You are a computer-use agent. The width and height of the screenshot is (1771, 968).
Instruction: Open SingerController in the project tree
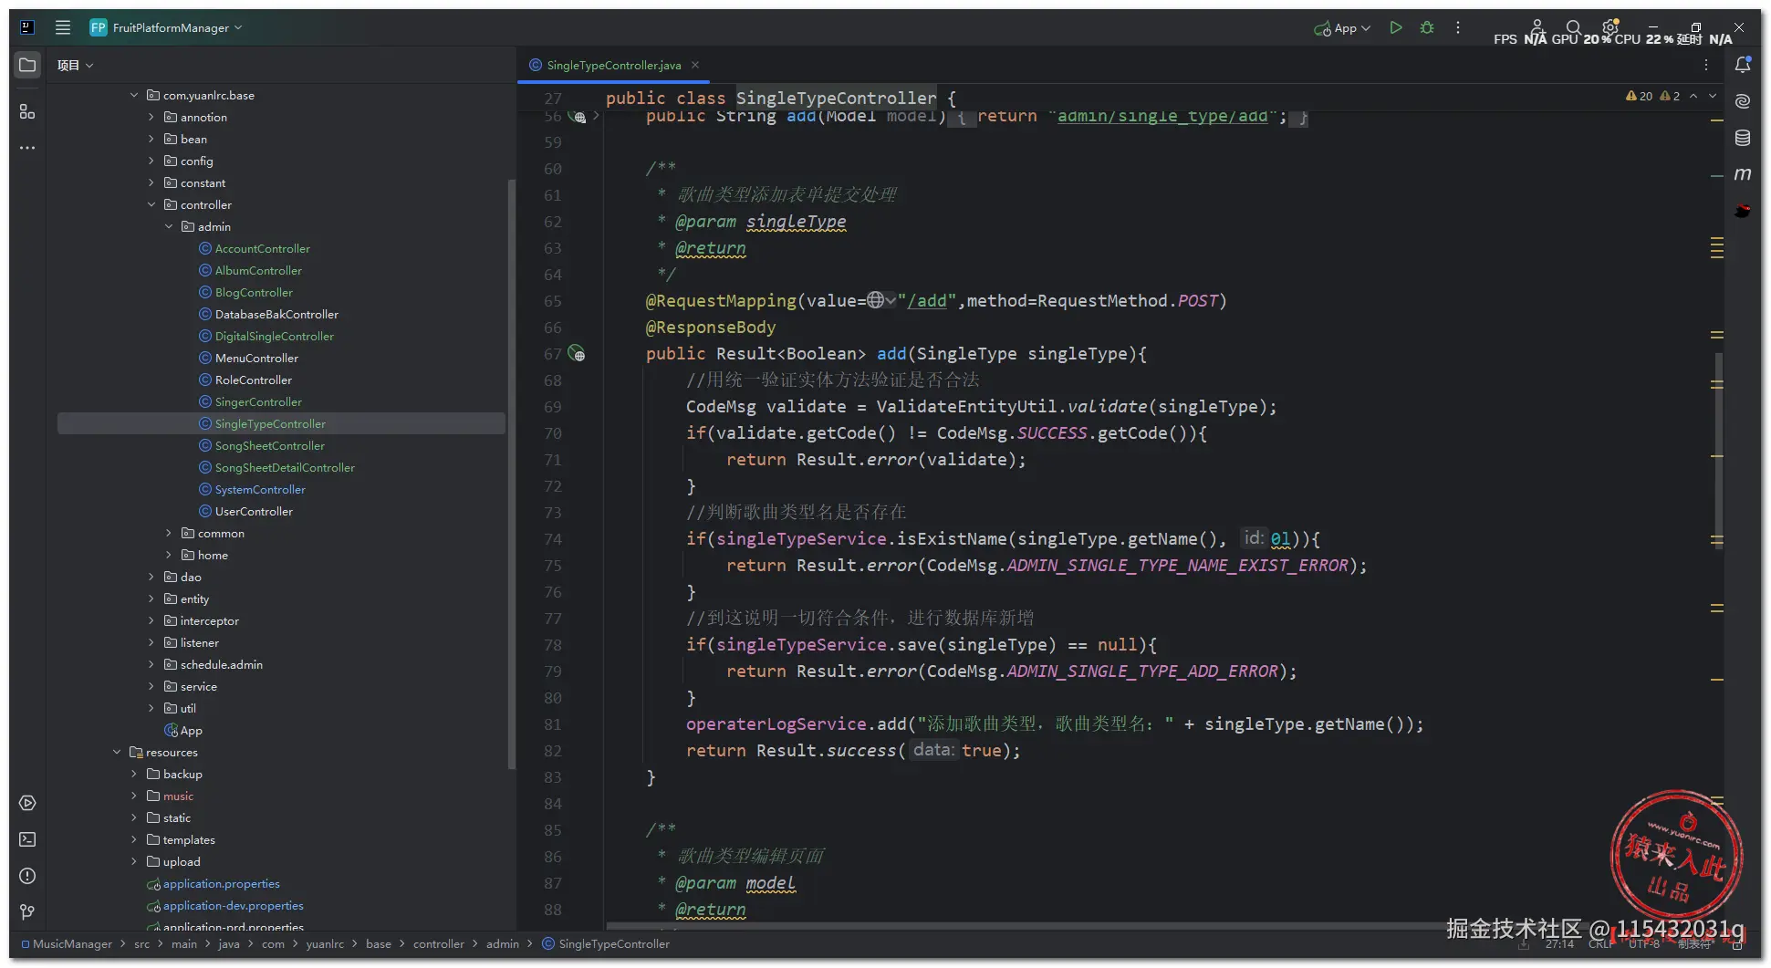(258, 401)
